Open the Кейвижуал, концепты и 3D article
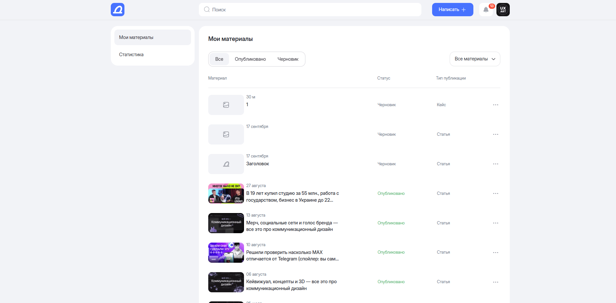The image size is (616, 303). (x=291, y=285)
